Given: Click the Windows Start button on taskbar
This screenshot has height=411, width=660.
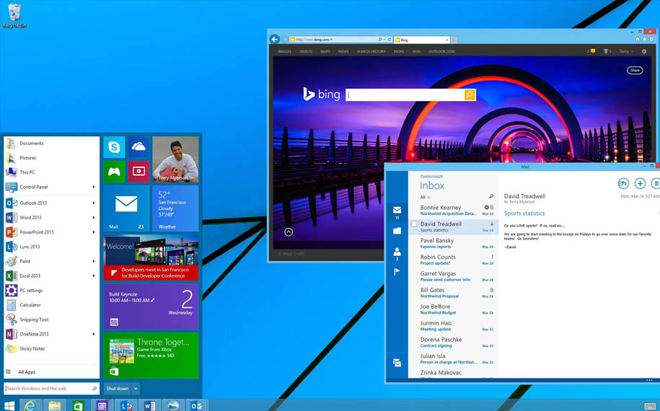Looking at the screenshot, I should [9, 405].
